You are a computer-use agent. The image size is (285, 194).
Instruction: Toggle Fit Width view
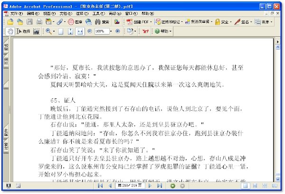(80, 31)
